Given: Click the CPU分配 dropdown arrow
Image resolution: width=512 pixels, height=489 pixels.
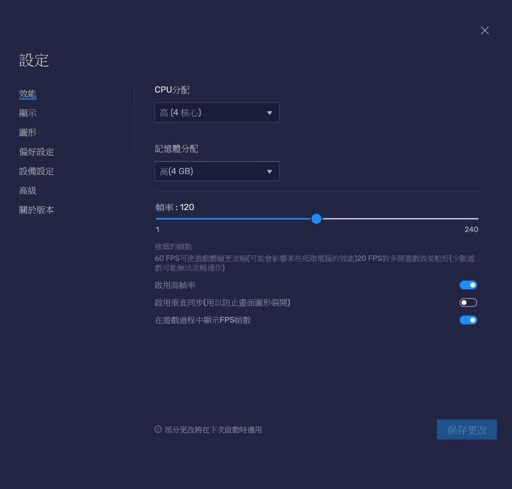Looking at the screenshot, I should [x=269, y=112].
